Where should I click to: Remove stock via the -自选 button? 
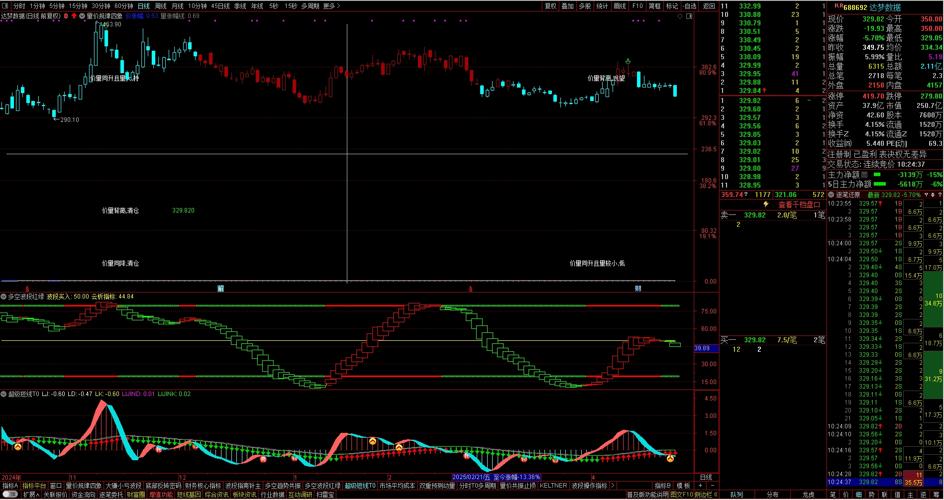tap(690, 6)
